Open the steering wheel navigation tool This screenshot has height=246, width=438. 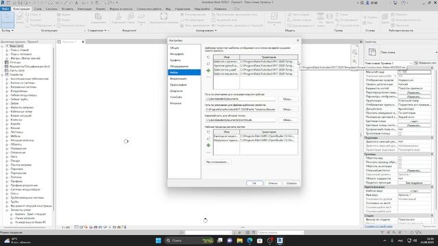click(x=355, y=53)
